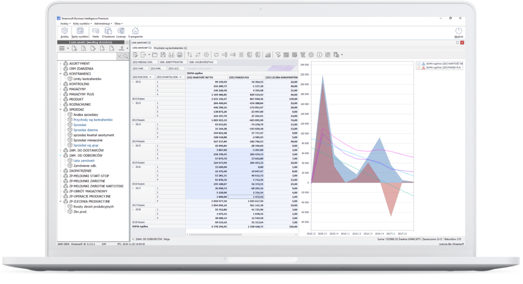Screen dimensions: 523x284
Task: Toggle the MARŻA PLN series legend checkbox
Action: click(x=419, y=67)
